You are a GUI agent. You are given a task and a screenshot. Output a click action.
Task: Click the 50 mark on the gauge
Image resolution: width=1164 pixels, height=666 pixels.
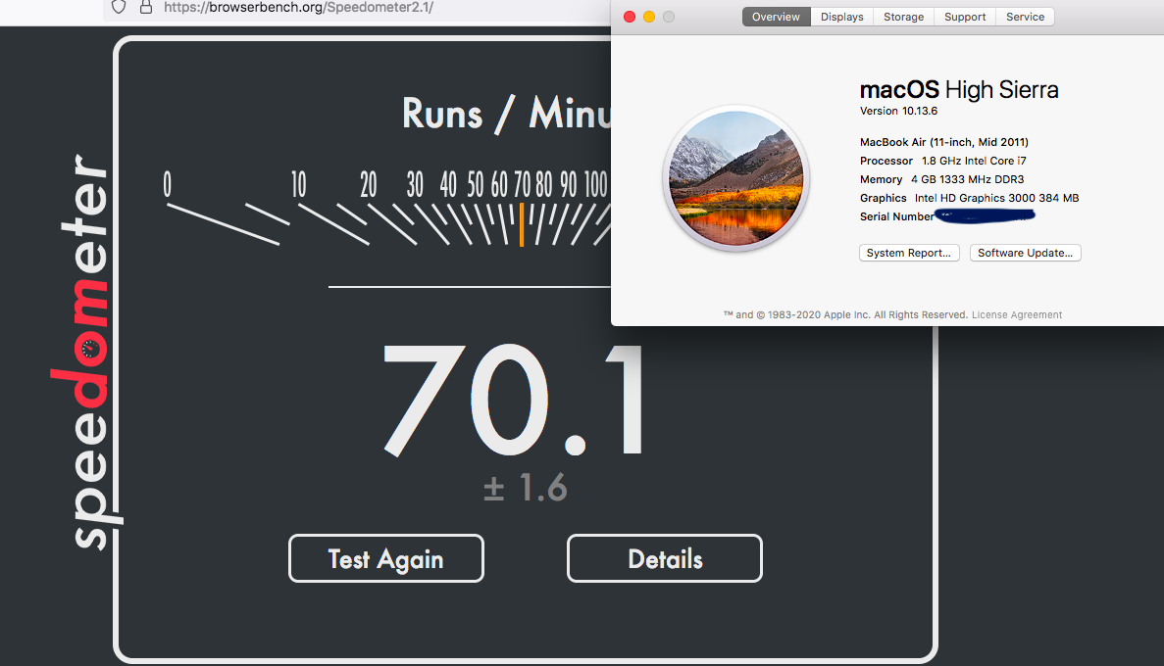point(475,185)
